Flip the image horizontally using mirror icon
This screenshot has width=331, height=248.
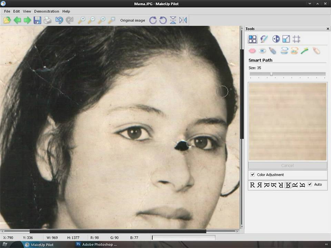[183, 20]
